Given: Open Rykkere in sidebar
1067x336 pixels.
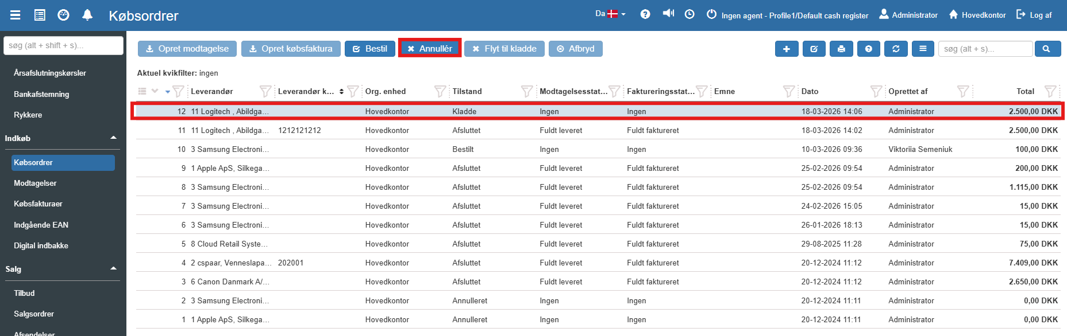Looking at the screenshot, I should point(28,115).
